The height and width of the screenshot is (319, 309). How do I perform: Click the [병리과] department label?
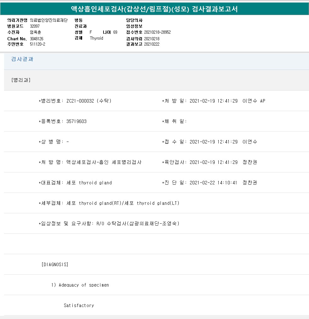(21, 80)
